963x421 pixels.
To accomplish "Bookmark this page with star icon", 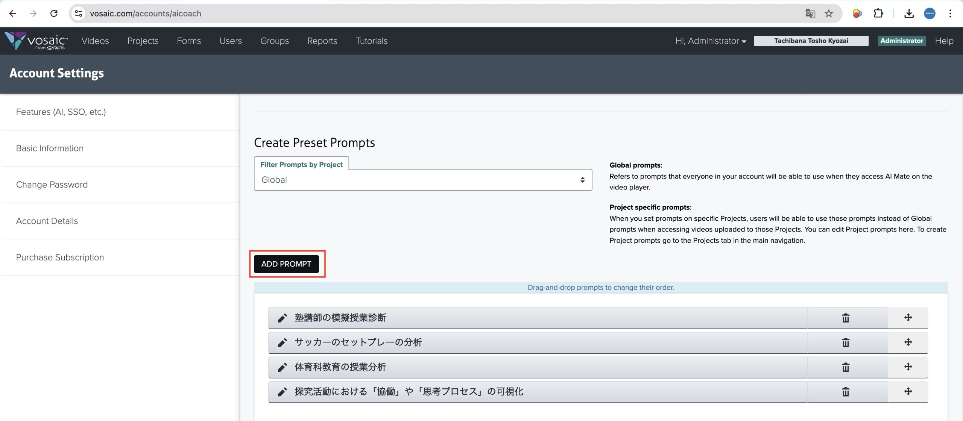I will [x=829, y=14].
